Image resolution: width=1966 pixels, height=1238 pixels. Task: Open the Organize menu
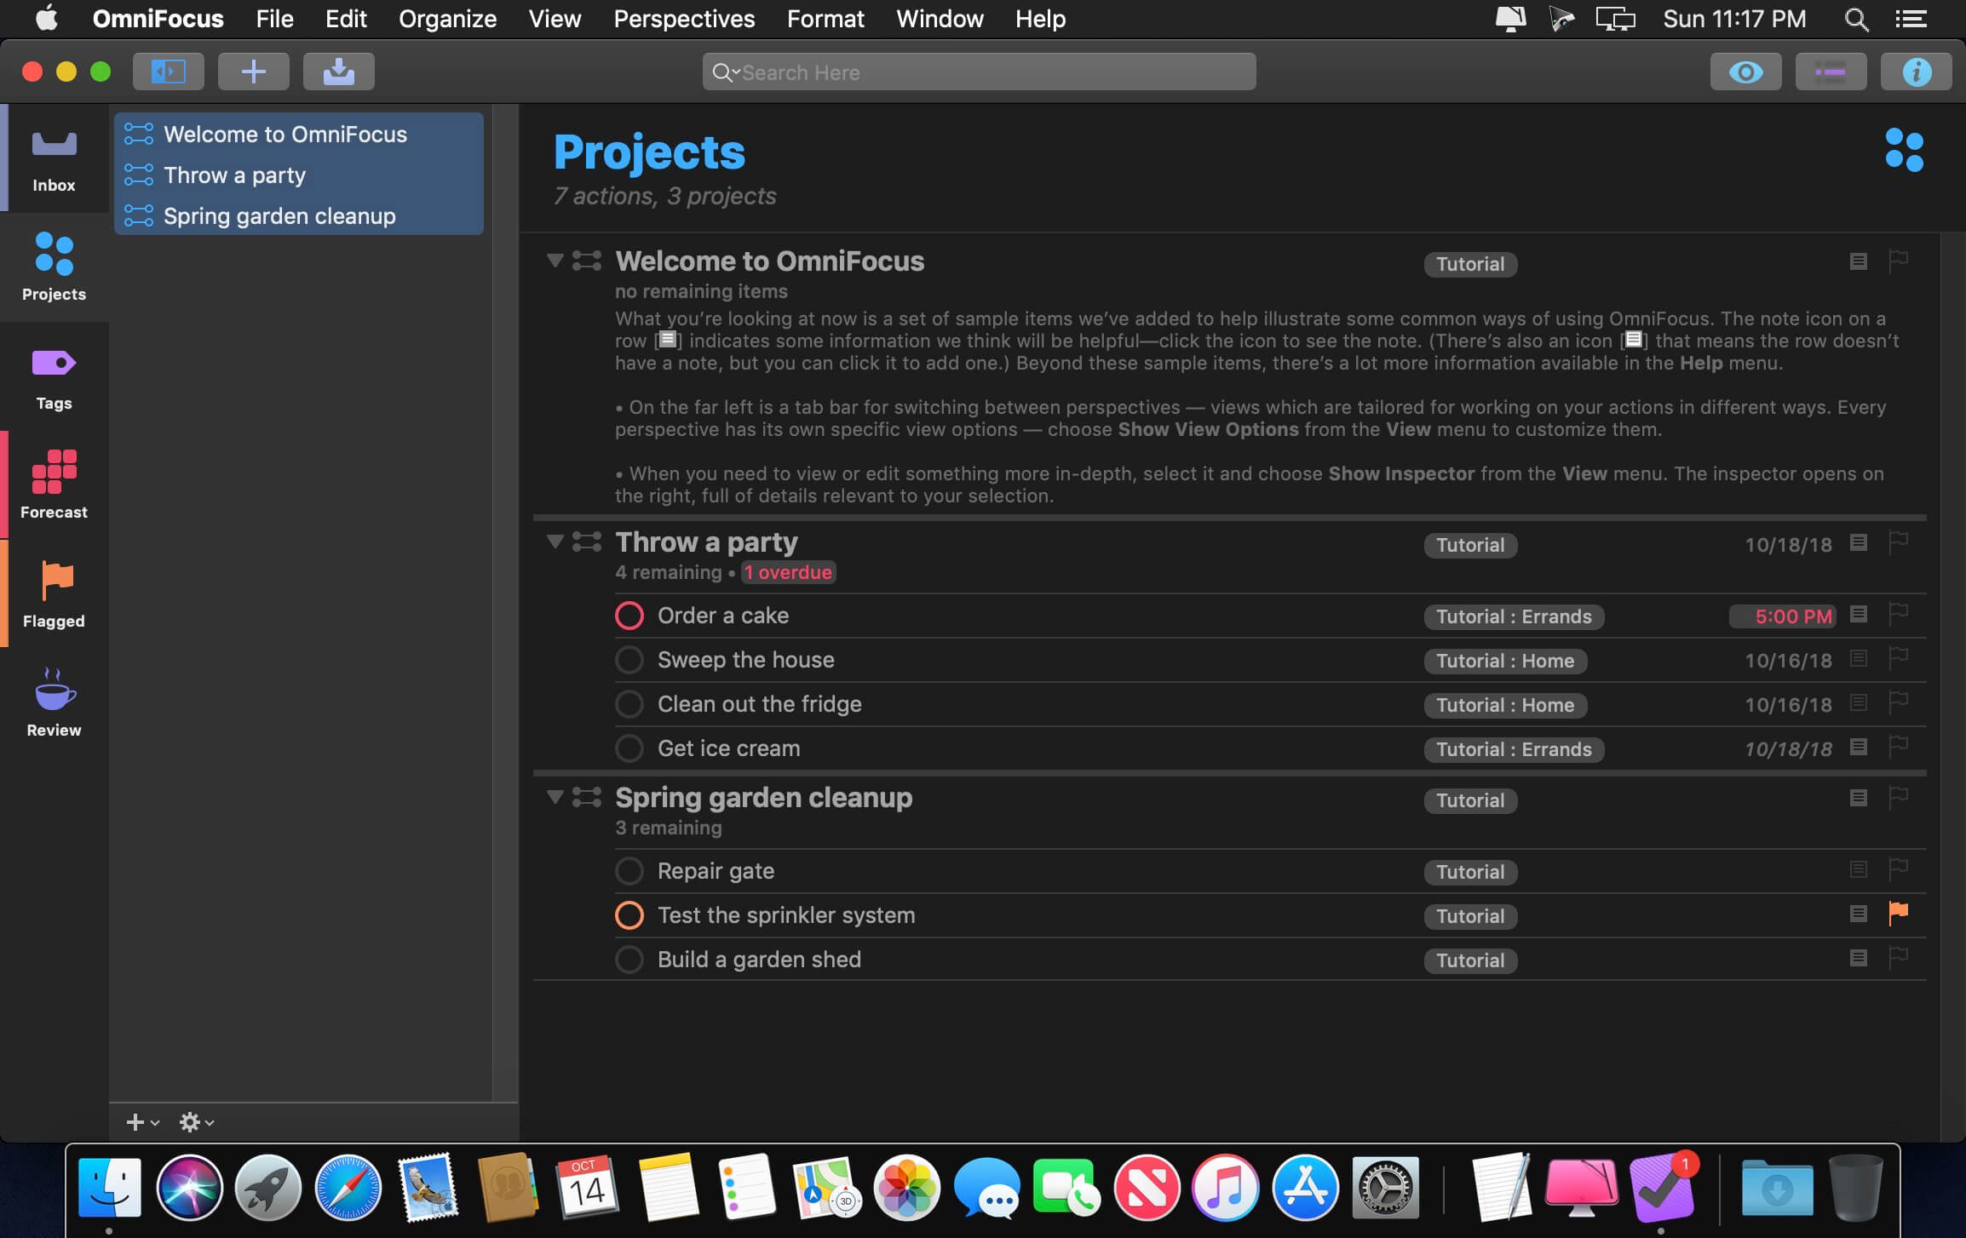coord(446,19)
